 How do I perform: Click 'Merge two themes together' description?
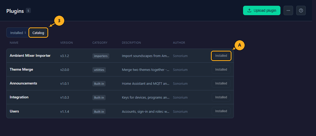146,70
